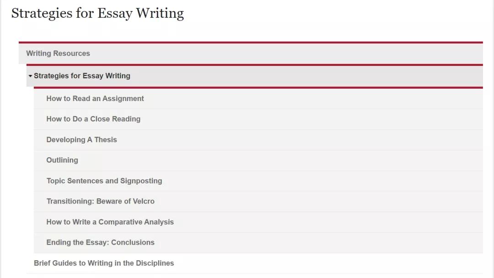This screenshot has height=278, width=494.
Task: Open How to Read an Assignment
Action: pyautogui.click(x=95, y=98)
